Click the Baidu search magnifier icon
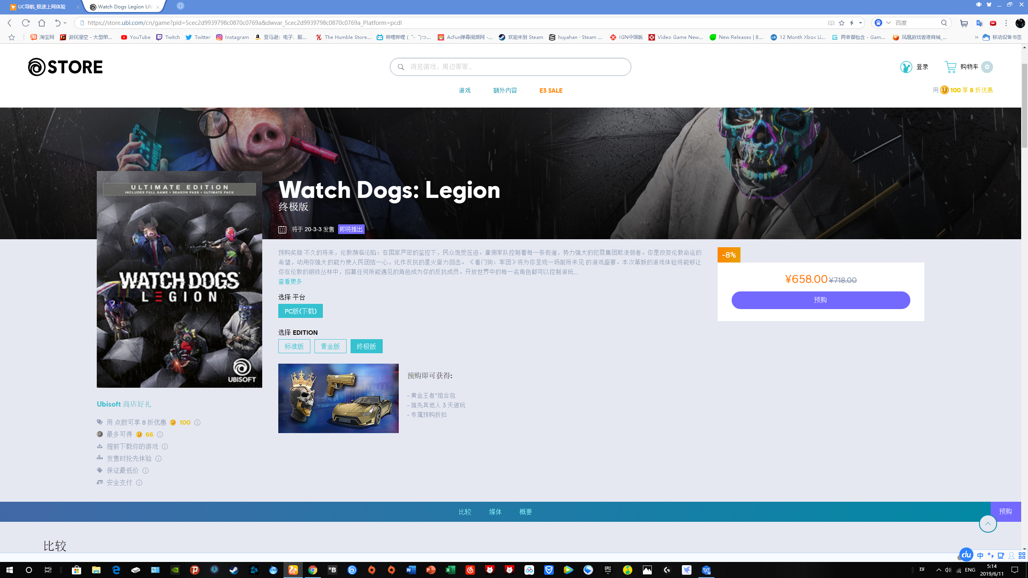 tap(944, 23)
